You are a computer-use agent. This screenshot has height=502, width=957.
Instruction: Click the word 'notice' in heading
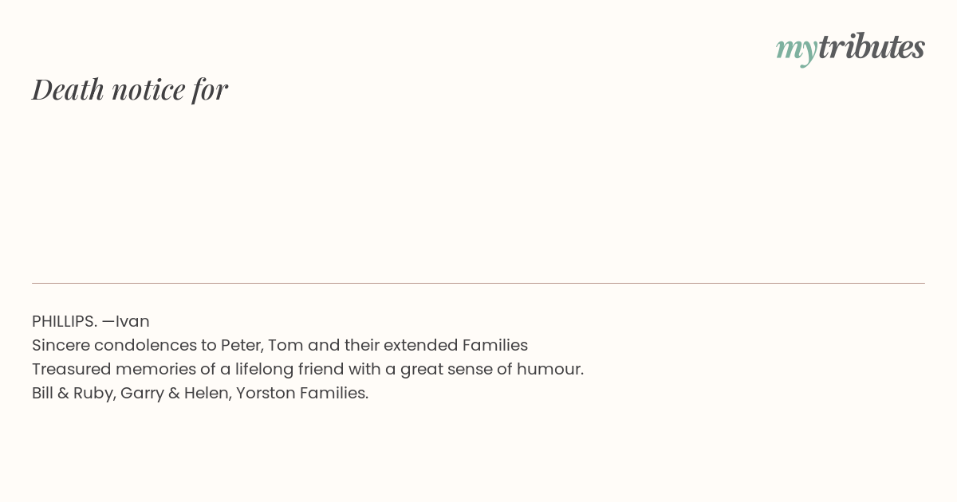pyautogui.click(x=148, y=89)
